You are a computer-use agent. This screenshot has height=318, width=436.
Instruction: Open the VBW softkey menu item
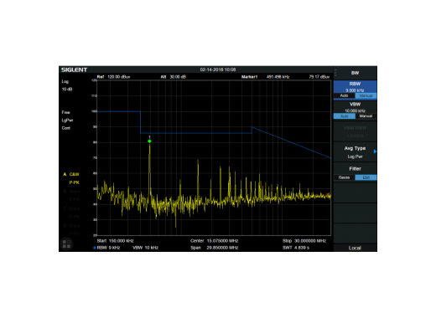point(355,107)
